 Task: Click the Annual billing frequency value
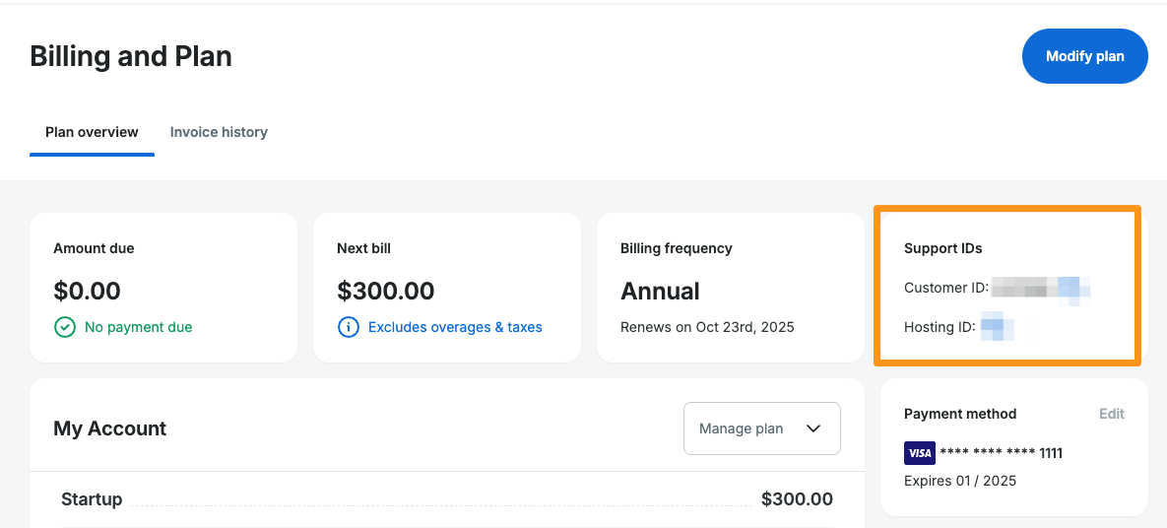(660, 292)
